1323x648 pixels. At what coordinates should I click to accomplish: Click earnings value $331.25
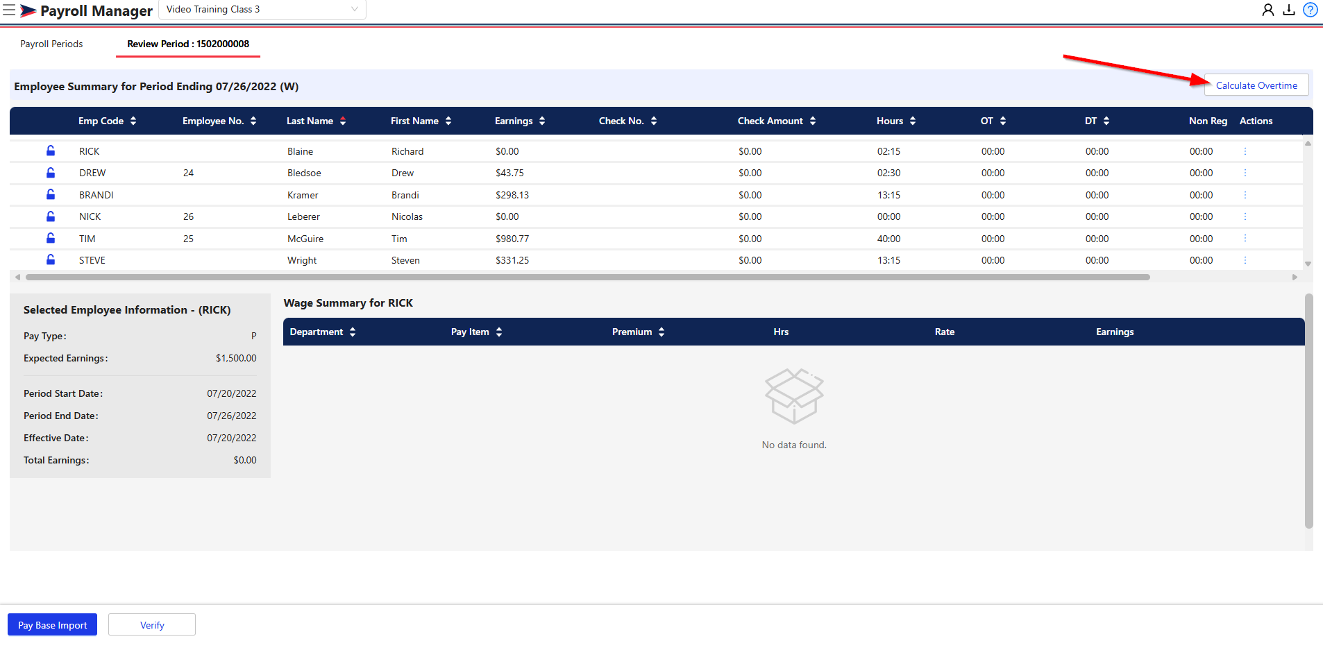pyautogui.click(x=512, y=260)
